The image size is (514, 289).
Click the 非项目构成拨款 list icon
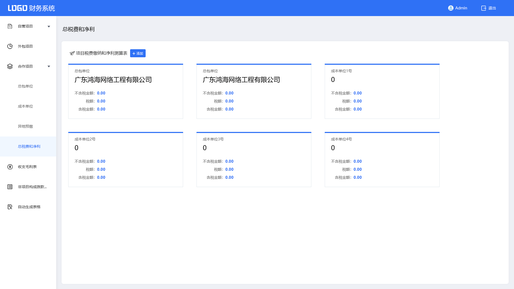click(10, 187)
